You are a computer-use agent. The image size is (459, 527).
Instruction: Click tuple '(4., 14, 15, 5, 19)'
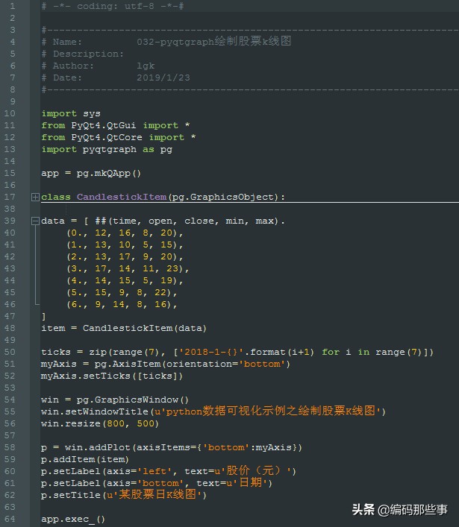click(125, 280)
